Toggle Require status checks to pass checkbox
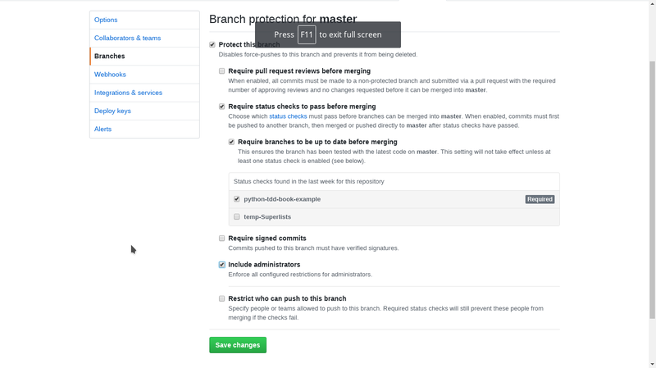The height and width of the screenshot is (368, 656). (x=221, y=107)
